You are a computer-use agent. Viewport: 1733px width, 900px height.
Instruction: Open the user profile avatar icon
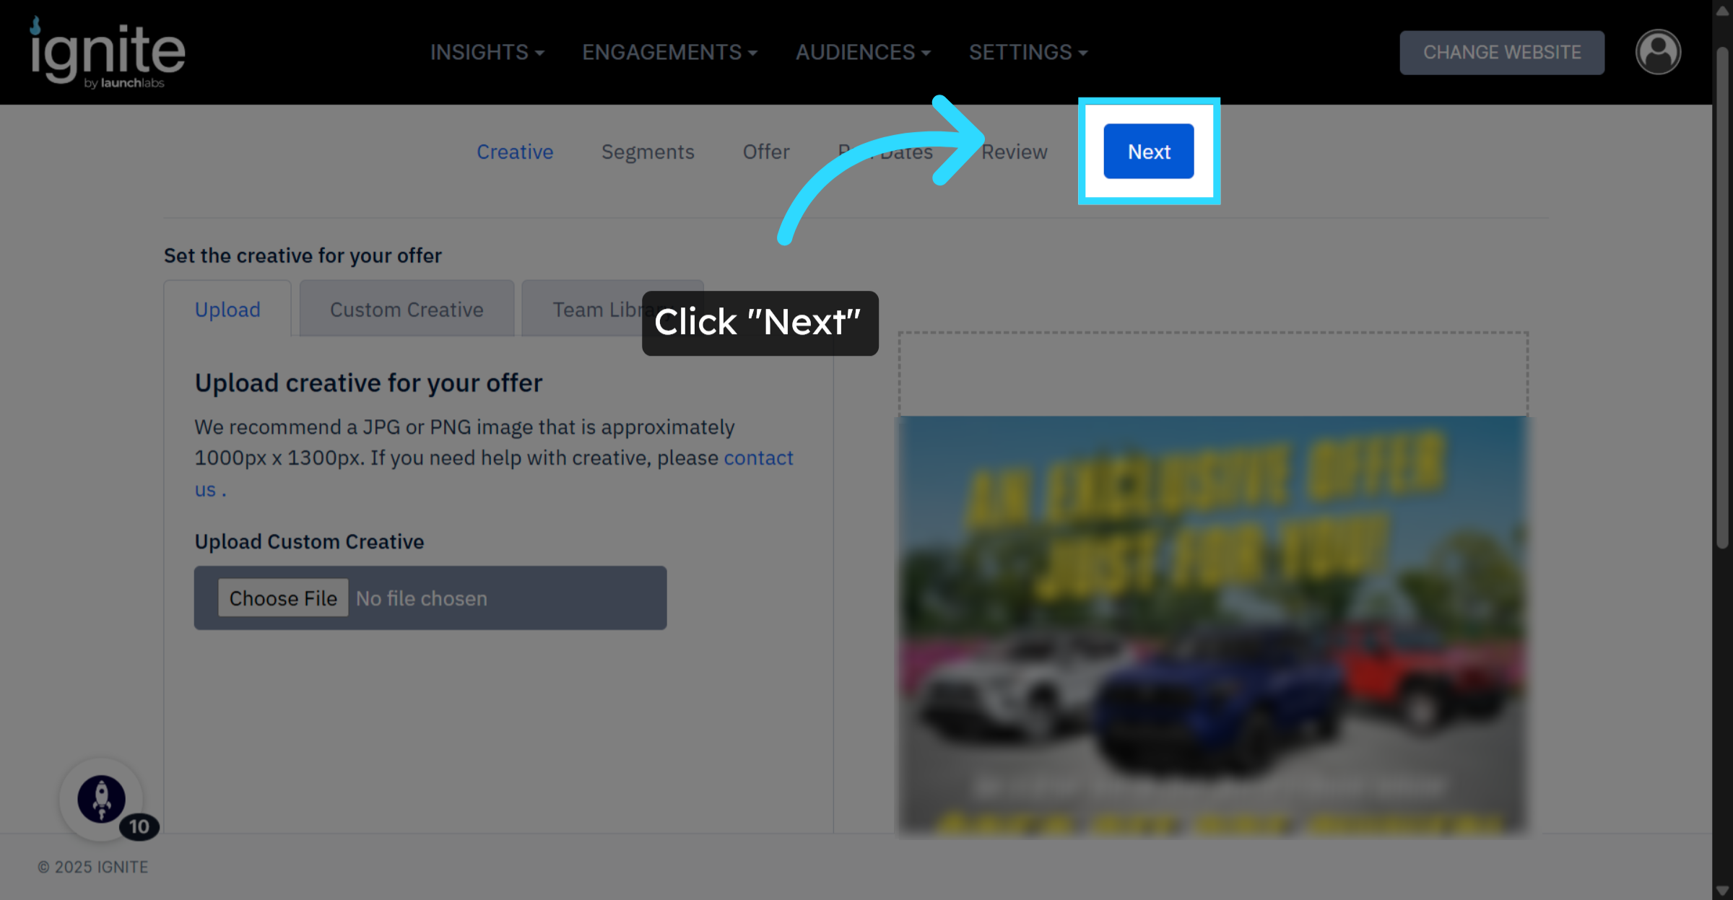[x=1657, y=52]
